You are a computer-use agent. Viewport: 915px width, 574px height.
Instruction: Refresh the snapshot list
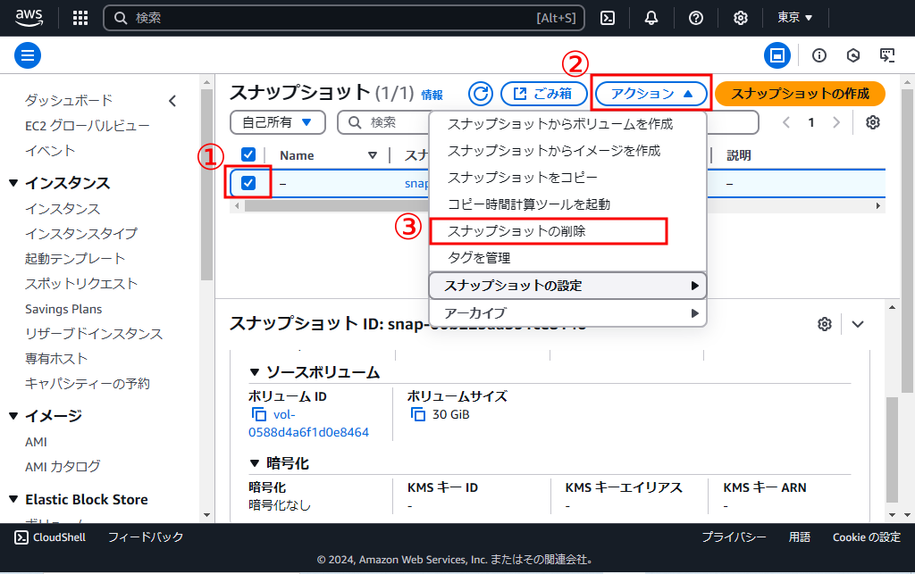pos(480,93)
